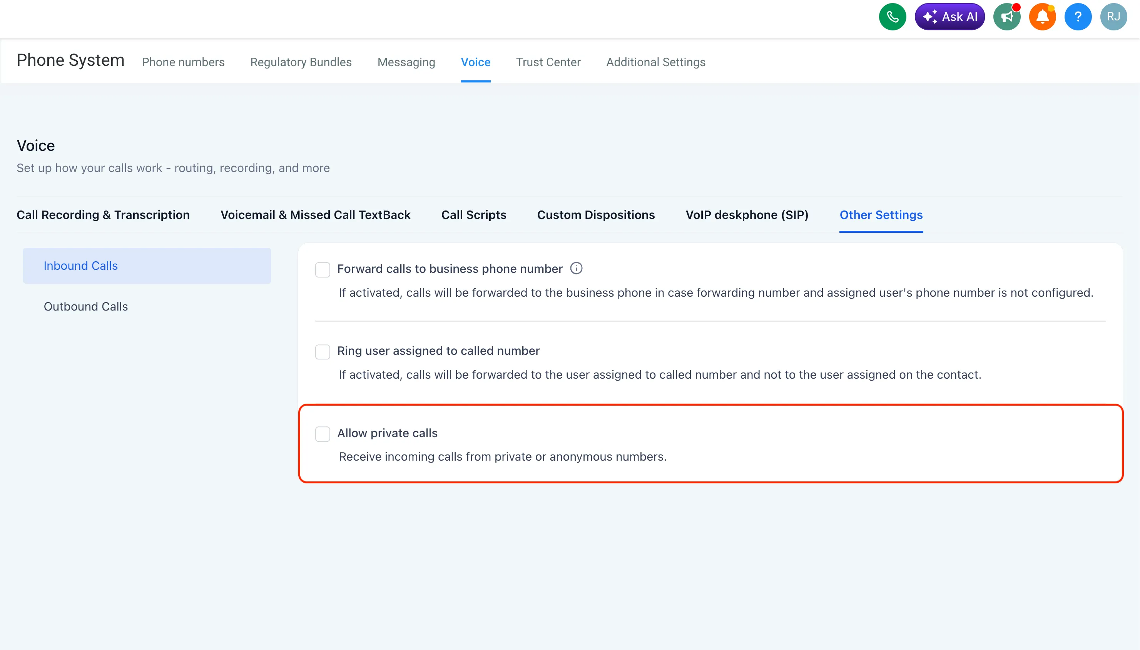Open Additional Settings
The height and width of the screenshot is (650, 1140).
[x=655, y=62]
